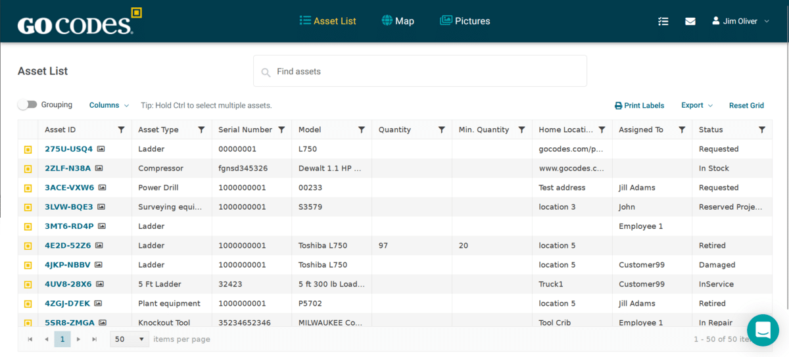This screenshot has height=357, width=789.
Task: Open the Status column filter
Action: click(762, 130)
